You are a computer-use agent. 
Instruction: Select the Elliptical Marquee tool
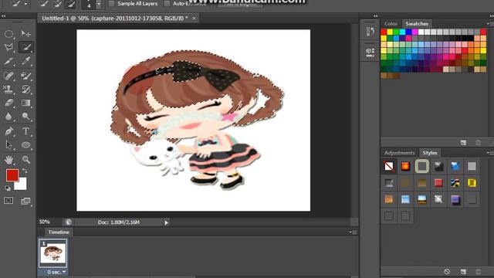[x=8, y=33]
